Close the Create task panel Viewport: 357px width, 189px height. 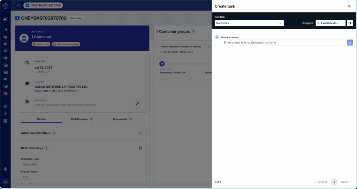(x=349, y=6)
